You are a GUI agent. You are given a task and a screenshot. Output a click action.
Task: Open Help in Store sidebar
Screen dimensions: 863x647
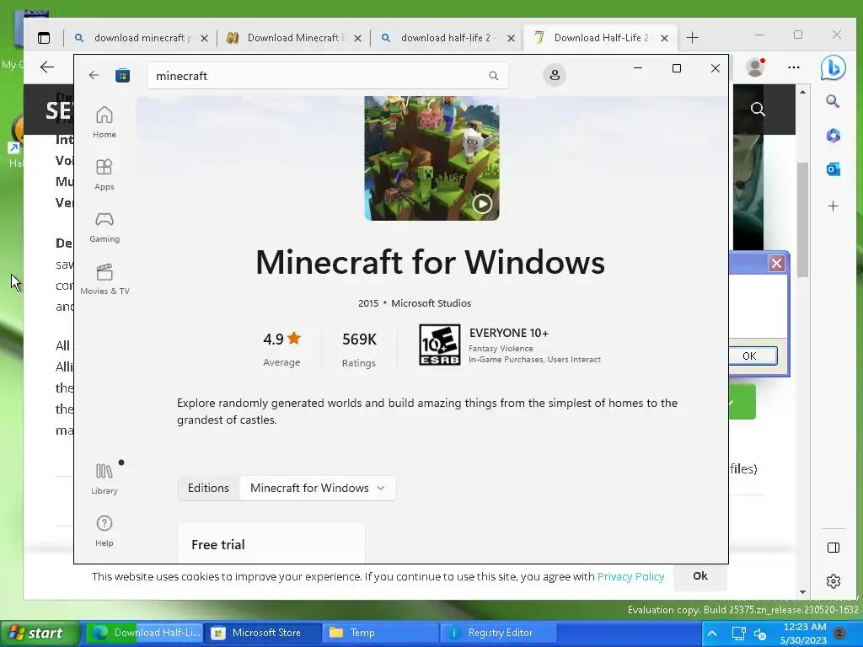coord(104,531)
